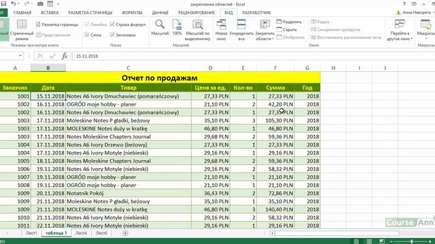Click title cell Отчет по продажам
Screen dimensions: 435x244
(160, 78)
